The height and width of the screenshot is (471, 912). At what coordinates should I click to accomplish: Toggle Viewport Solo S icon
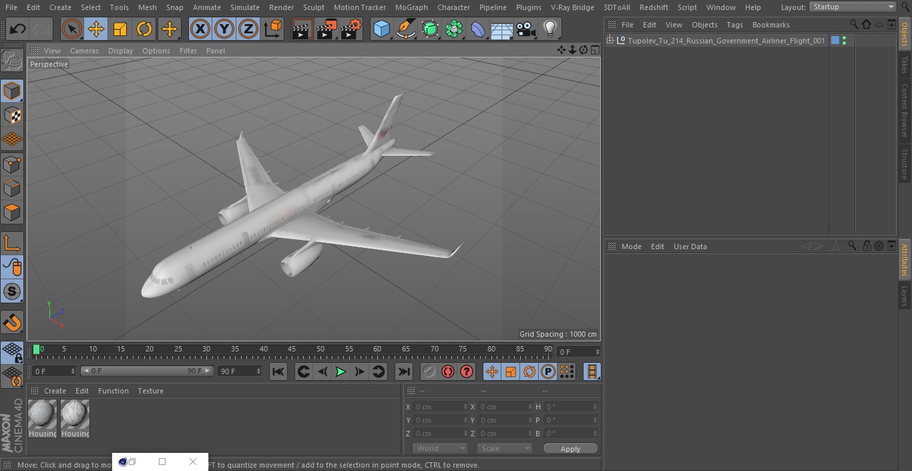12,291
